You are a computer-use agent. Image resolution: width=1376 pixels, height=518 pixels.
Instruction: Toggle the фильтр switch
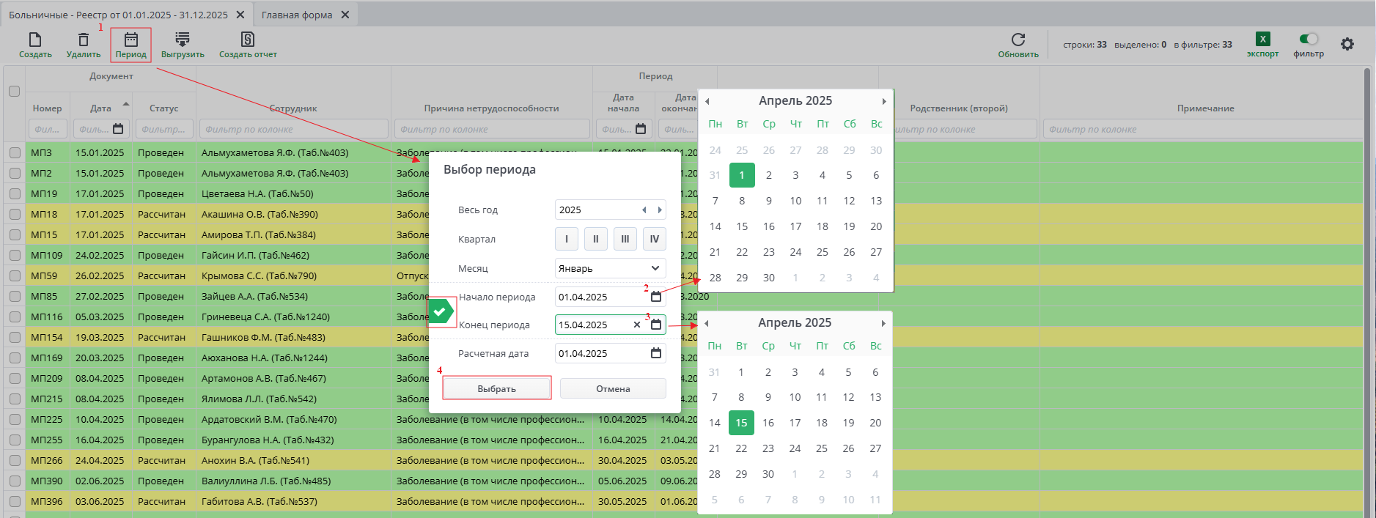(1309, 40)
